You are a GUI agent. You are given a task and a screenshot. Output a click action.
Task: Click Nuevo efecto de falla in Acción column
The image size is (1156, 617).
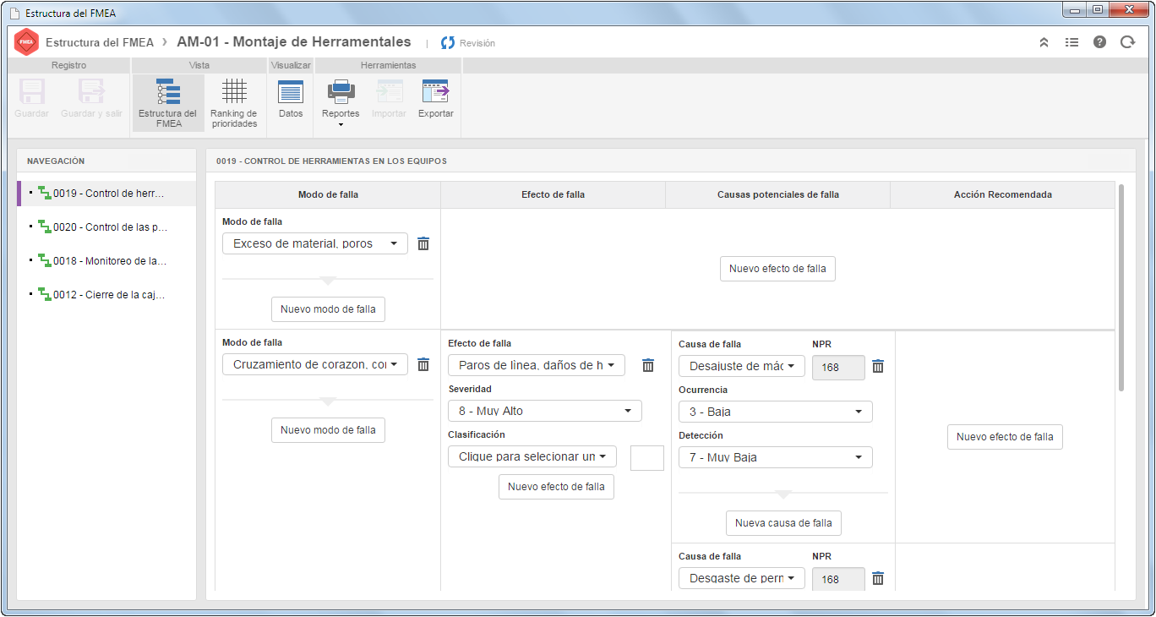pyautogui.click(x=1005, y=437)
